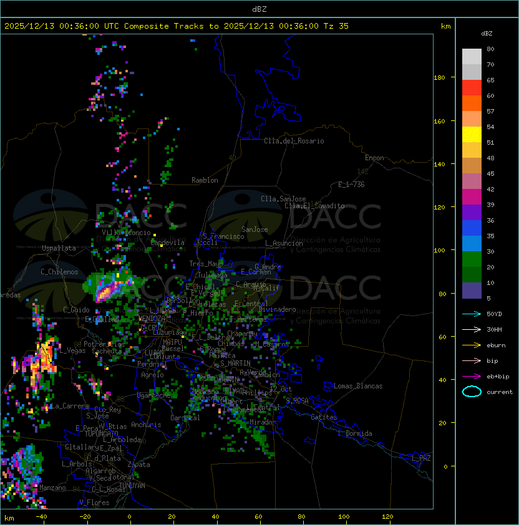The image size is (519, 525).
Task: Select the light blue 35 dBZ legend swatch
Action: pyautogui.click(x=472, y=243)
